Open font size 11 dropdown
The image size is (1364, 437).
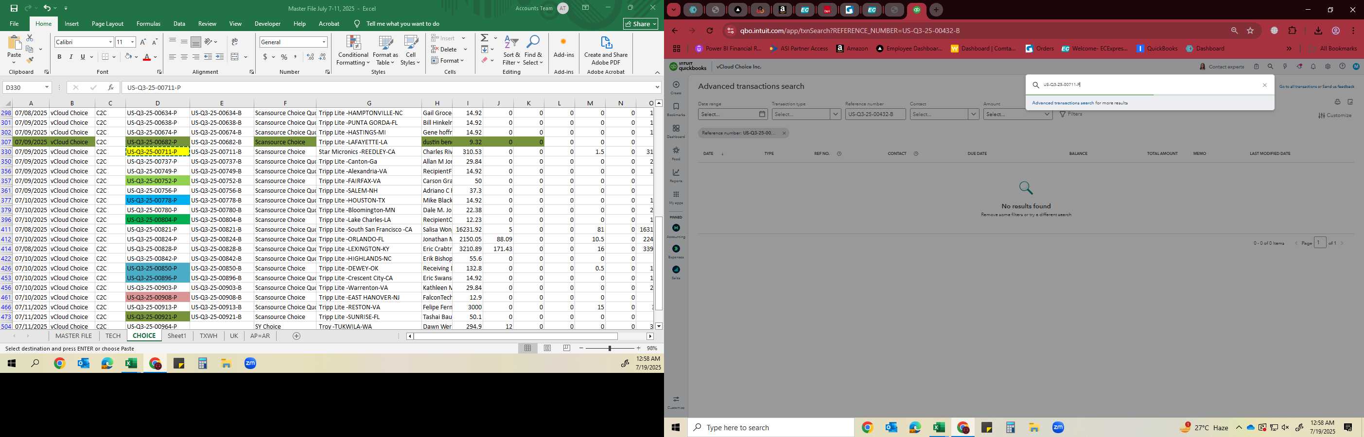pyautogui.click(x=132, y=42)
